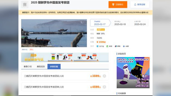Click the orange 立即报名 register button
The image size is (171, 96).
point(118,5)
